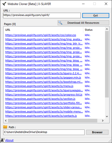Image resolution: width=112 pixels, height=143 pixels.
Task: Select Idle status of progress-list.js row
Action: (x=88, y=94)
